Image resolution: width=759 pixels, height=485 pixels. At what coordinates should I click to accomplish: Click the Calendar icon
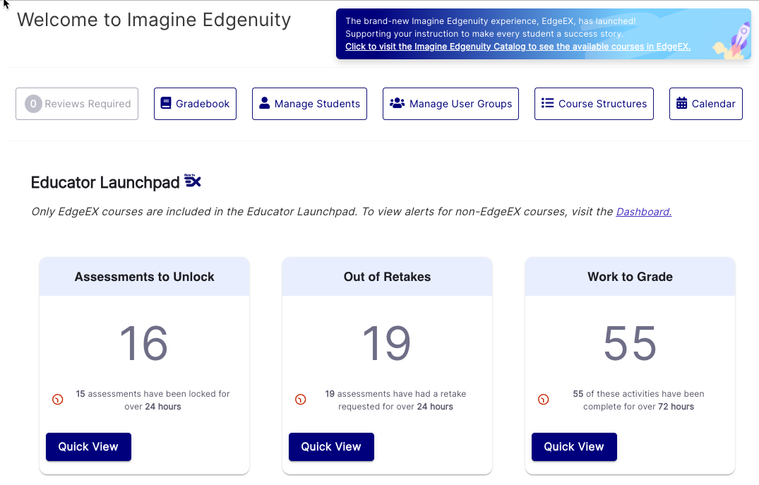click(681, 103)
